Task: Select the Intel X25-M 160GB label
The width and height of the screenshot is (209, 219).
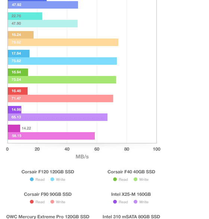Action: (x=131, y=194)
